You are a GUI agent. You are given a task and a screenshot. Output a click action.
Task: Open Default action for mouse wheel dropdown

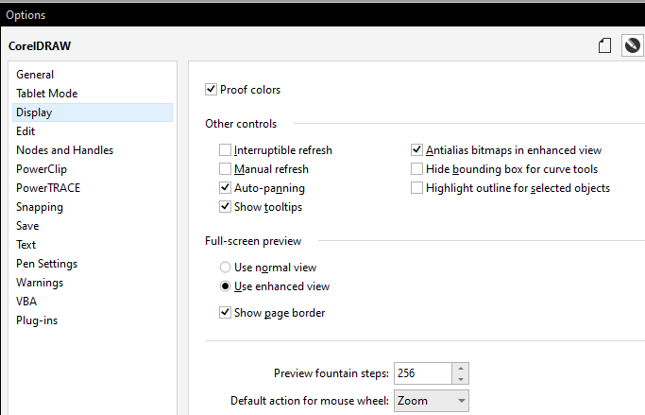pos(432,401)
